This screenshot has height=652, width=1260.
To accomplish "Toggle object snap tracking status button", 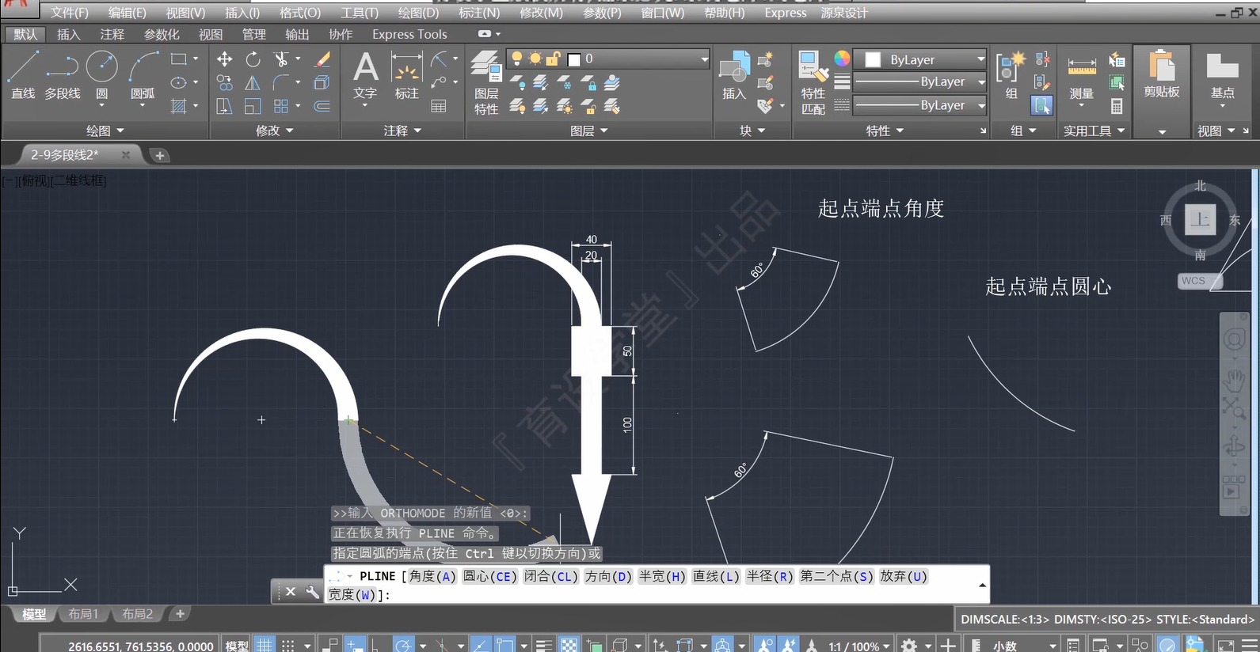I will click(x=481, y=646).
